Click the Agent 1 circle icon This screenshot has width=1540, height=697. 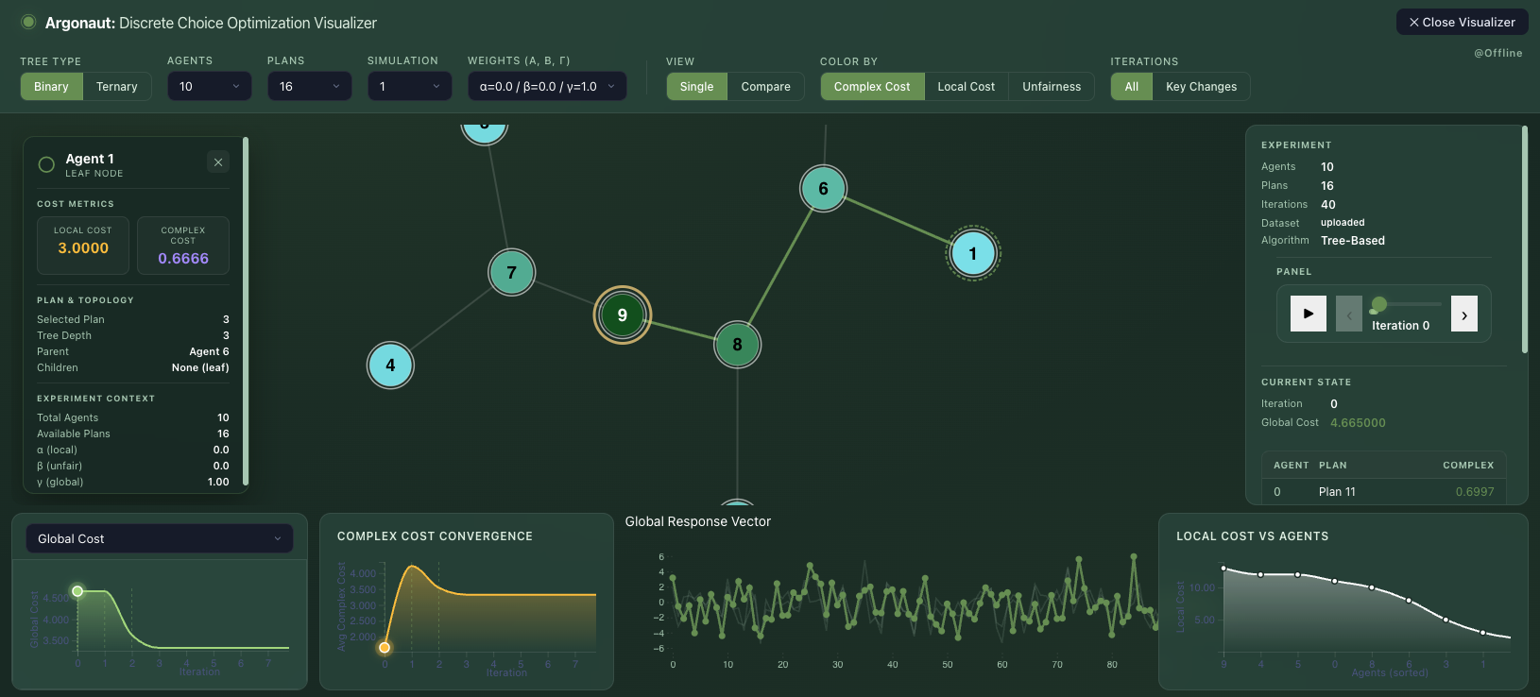pyautogui.click(x=46, y=164)
